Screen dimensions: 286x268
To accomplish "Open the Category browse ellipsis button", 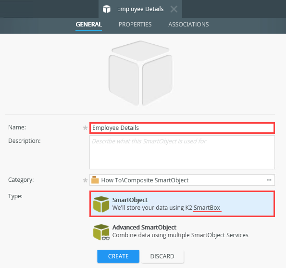I will pos(269,180).
